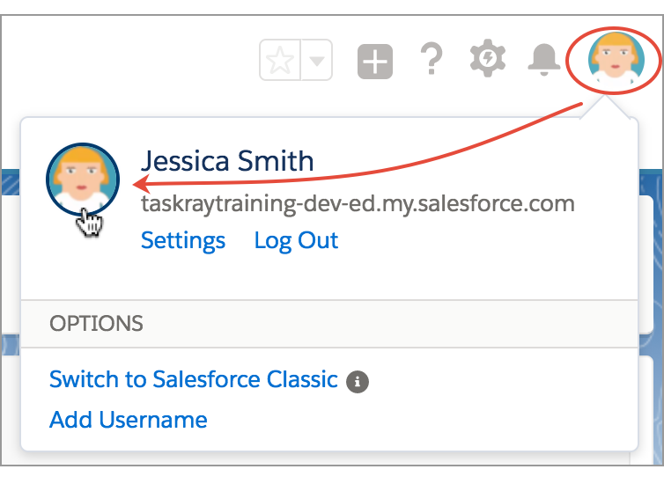Image resolution: width=664 pixels, height=484 pixels.
Task: Open the favorites list dropdown arrow
Action: pyautogui.click(x=317, y=60)
